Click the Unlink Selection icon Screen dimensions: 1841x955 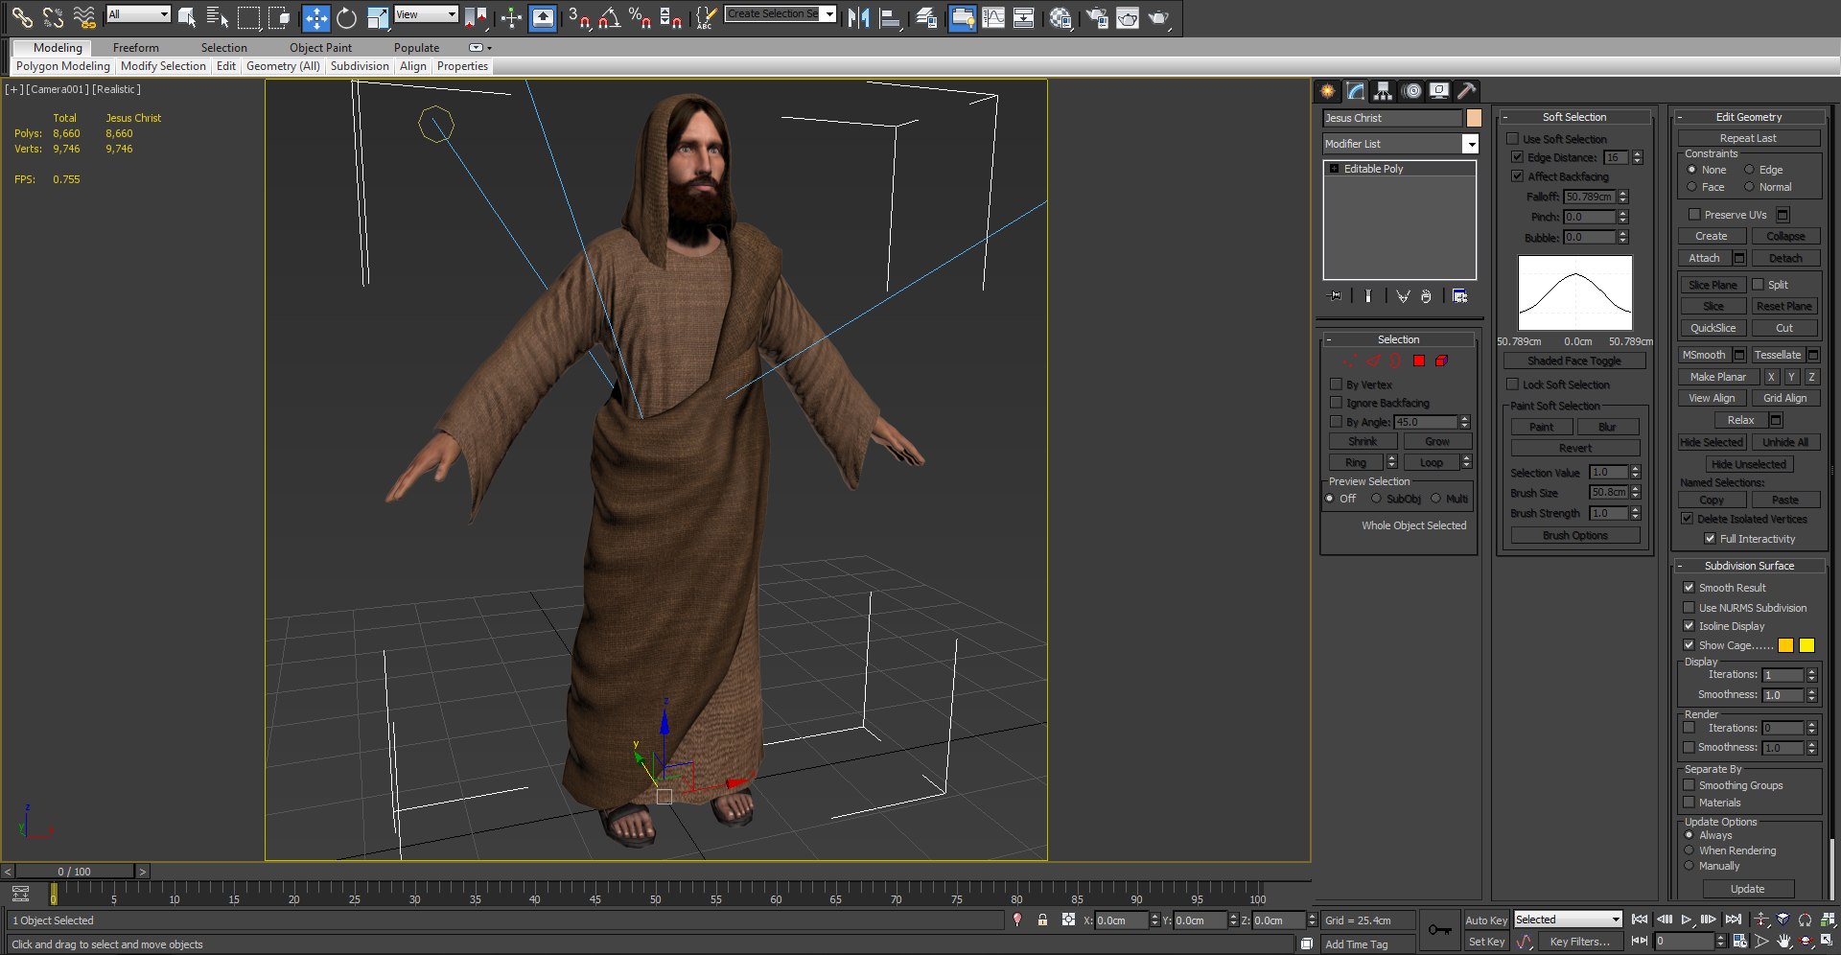53,17
